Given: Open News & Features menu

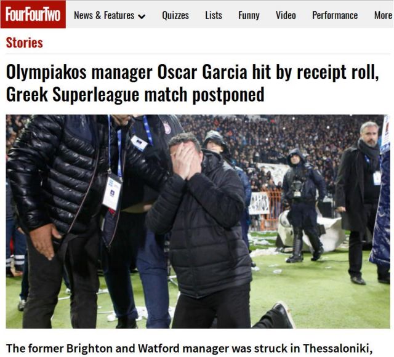Looking at the screenshot, I should click(x=104, y=15).
